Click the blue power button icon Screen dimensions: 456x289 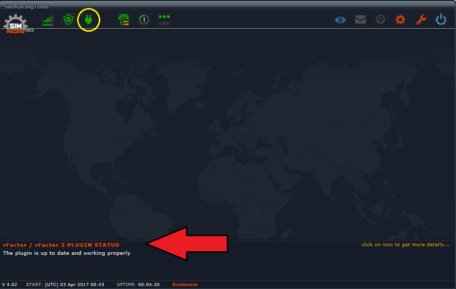pyautogui.click(x=441, y=20)
